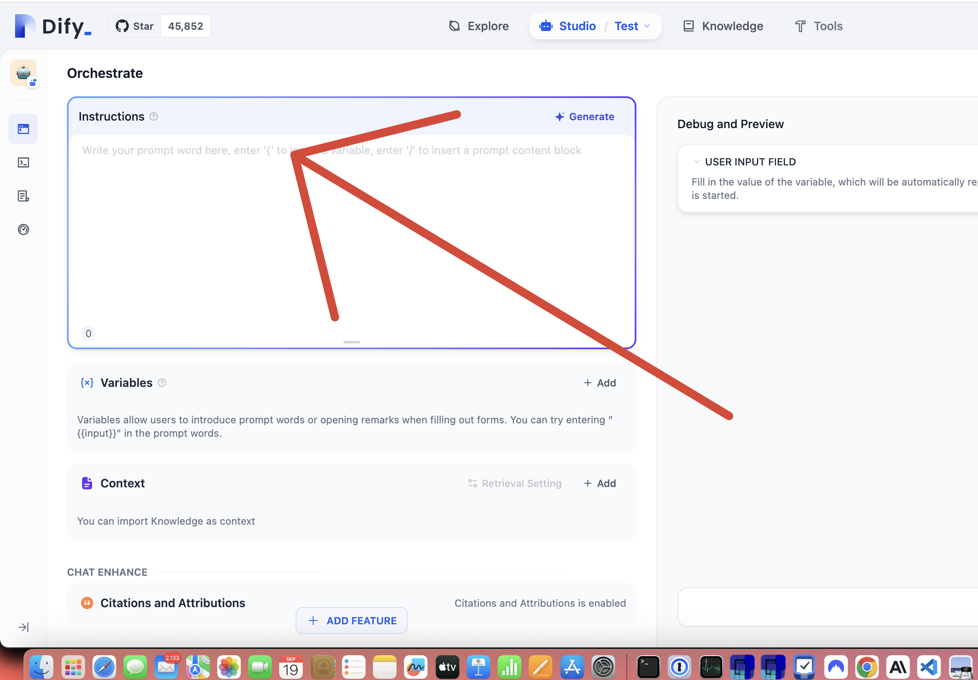Screen dimensions: 978x680
Task: Open Contacts from the Dock
Action: 322,667
